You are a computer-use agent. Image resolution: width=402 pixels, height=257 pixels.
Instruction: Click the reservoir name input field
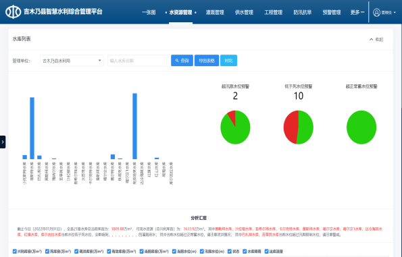(x=137, y=61)
